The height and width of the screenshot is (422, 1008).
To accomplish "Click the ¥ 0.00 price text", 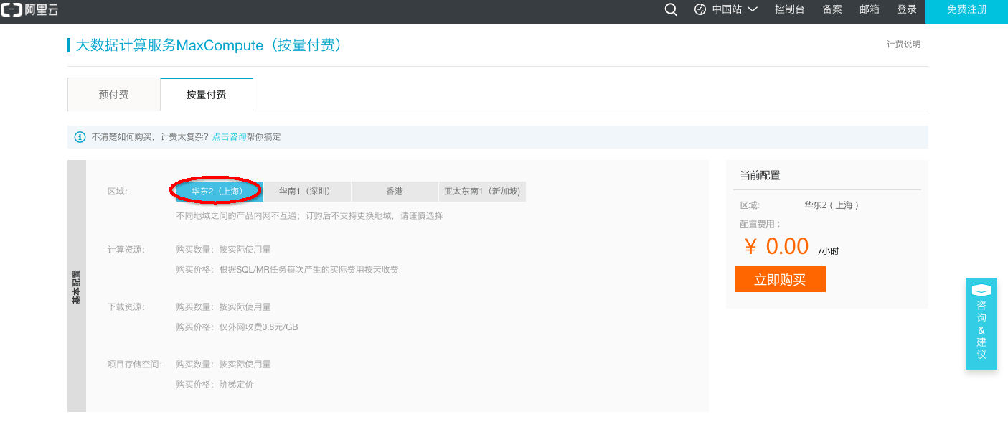I will 778,246.
